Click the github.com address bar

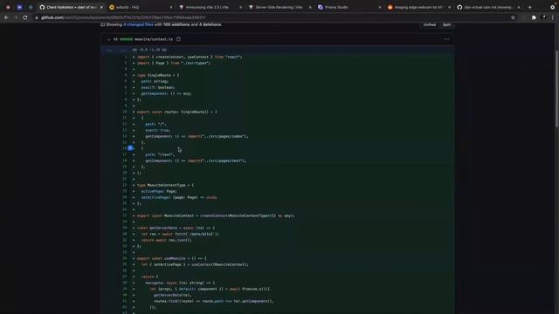(x=271, y=17)
